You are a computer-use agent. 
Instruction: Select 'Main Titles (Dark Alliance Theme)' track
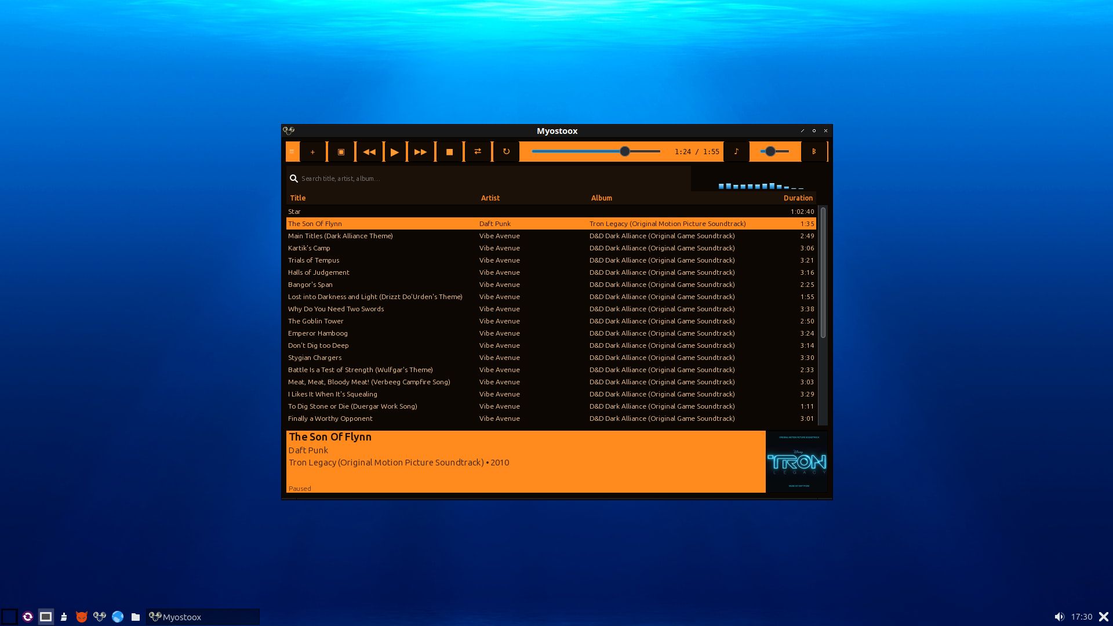(x=551, y=236)
